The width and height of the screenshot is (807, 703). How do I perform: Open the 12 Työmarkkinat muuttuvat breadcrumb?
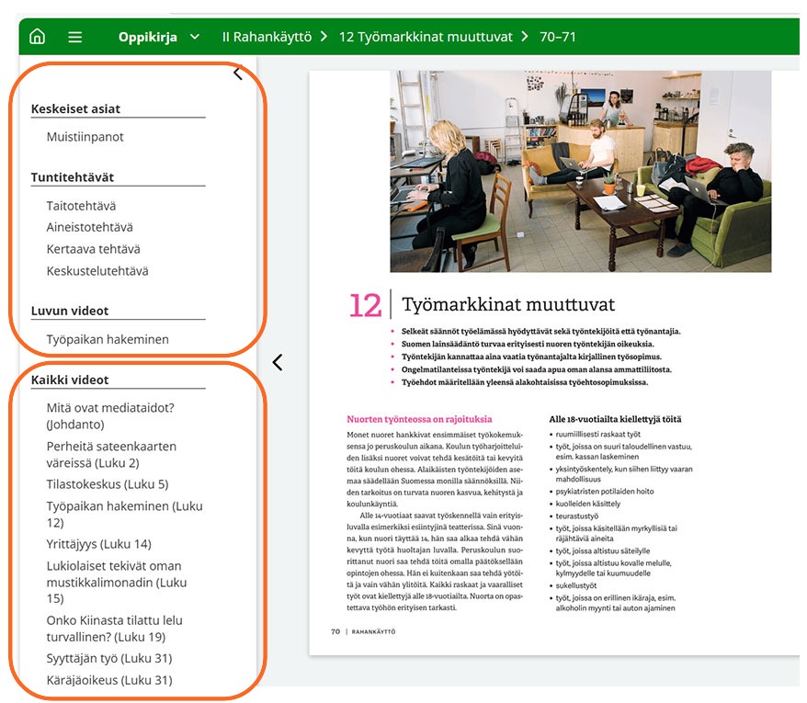click(x=426, y=37)
